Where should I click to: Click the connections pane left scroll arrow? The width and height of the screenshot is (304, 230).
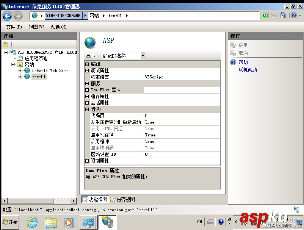coord(5,201)
